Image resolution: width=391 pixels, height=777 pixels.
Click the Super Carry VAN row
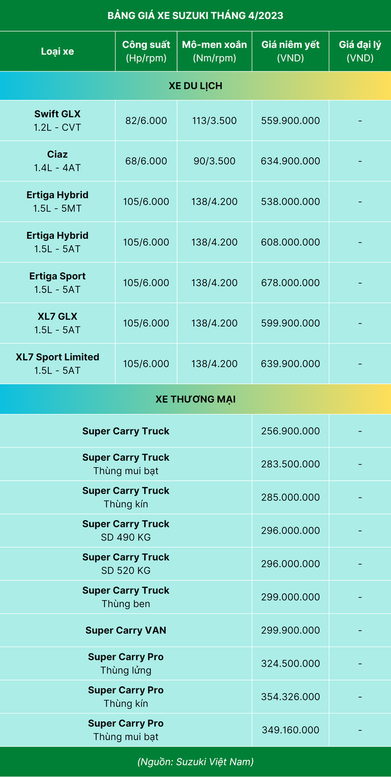click(126, 630)
